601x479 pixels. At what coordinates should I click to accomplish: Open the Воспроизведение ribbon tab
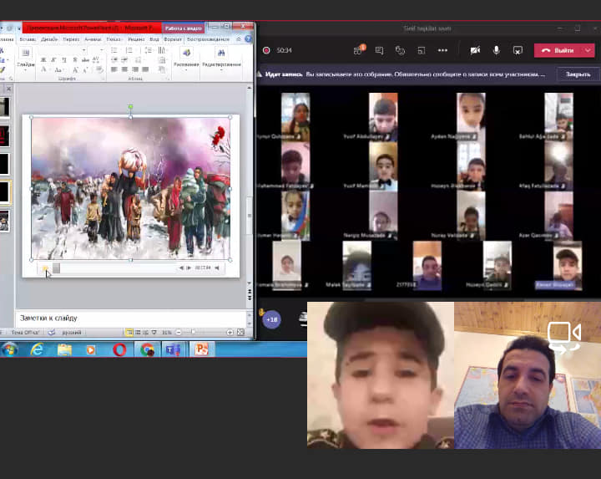point(208,39)
